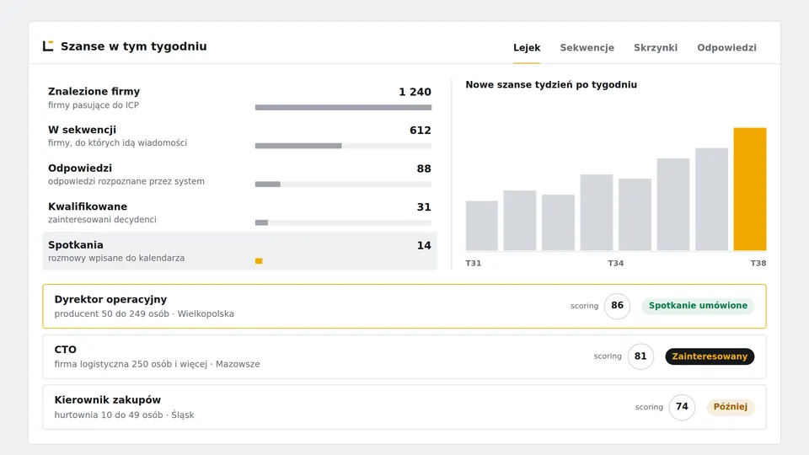Click 'firma logistyczna 250 osób i więcej · Mazowsze'

pos(157,364)
